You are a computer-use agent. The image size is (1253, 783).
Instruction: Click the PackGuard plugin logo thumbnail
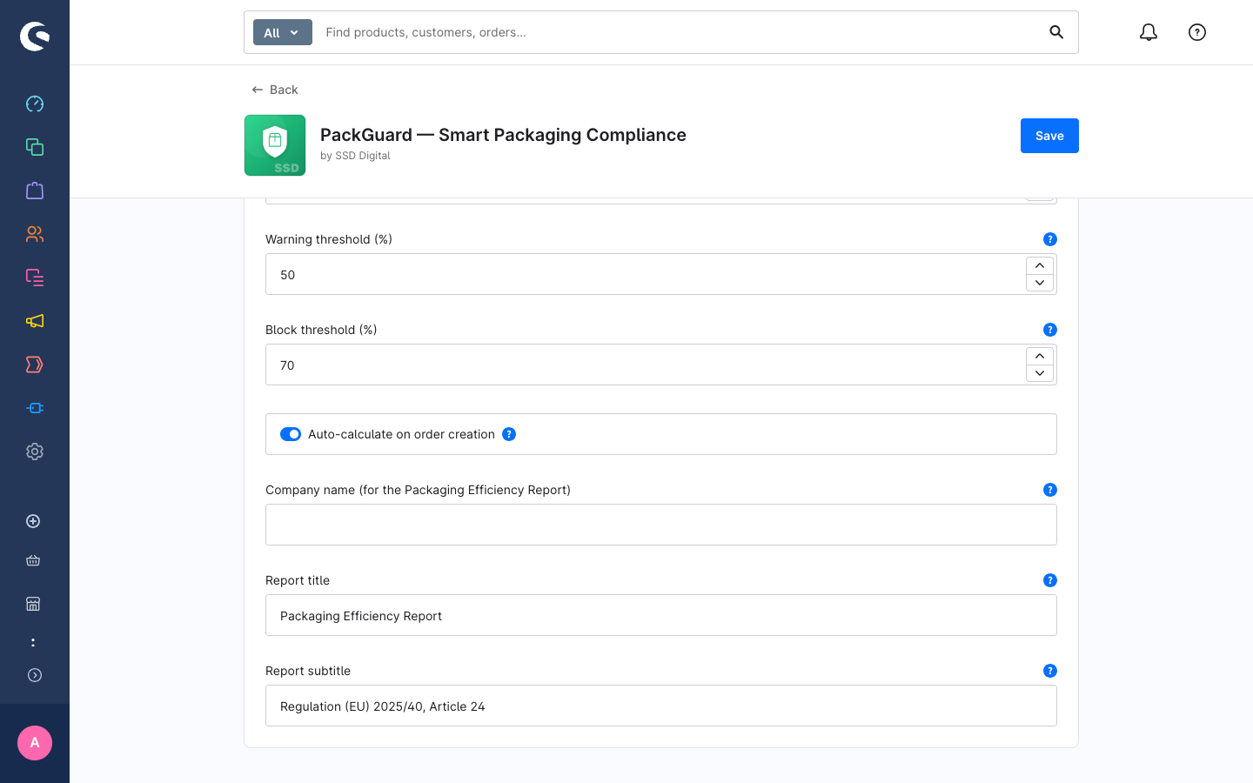coord(275,145)
